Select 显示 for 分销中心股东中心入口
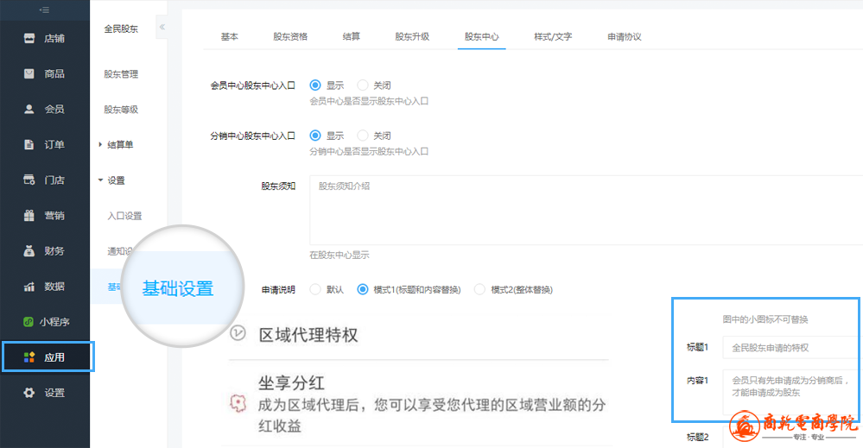 pyautogui.click(x=315, y=136)
